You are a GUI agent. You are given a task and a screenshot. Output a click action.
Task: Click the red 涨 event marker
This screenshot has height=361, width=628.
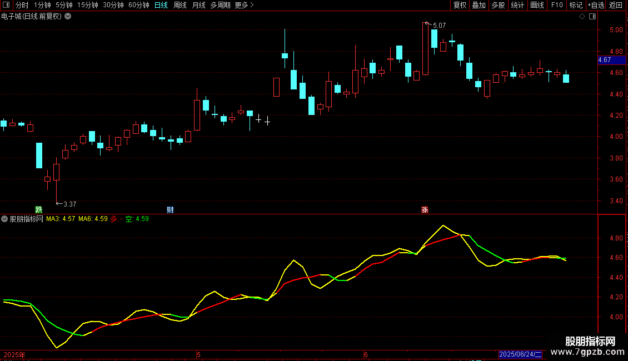click(x=425, y=210)
